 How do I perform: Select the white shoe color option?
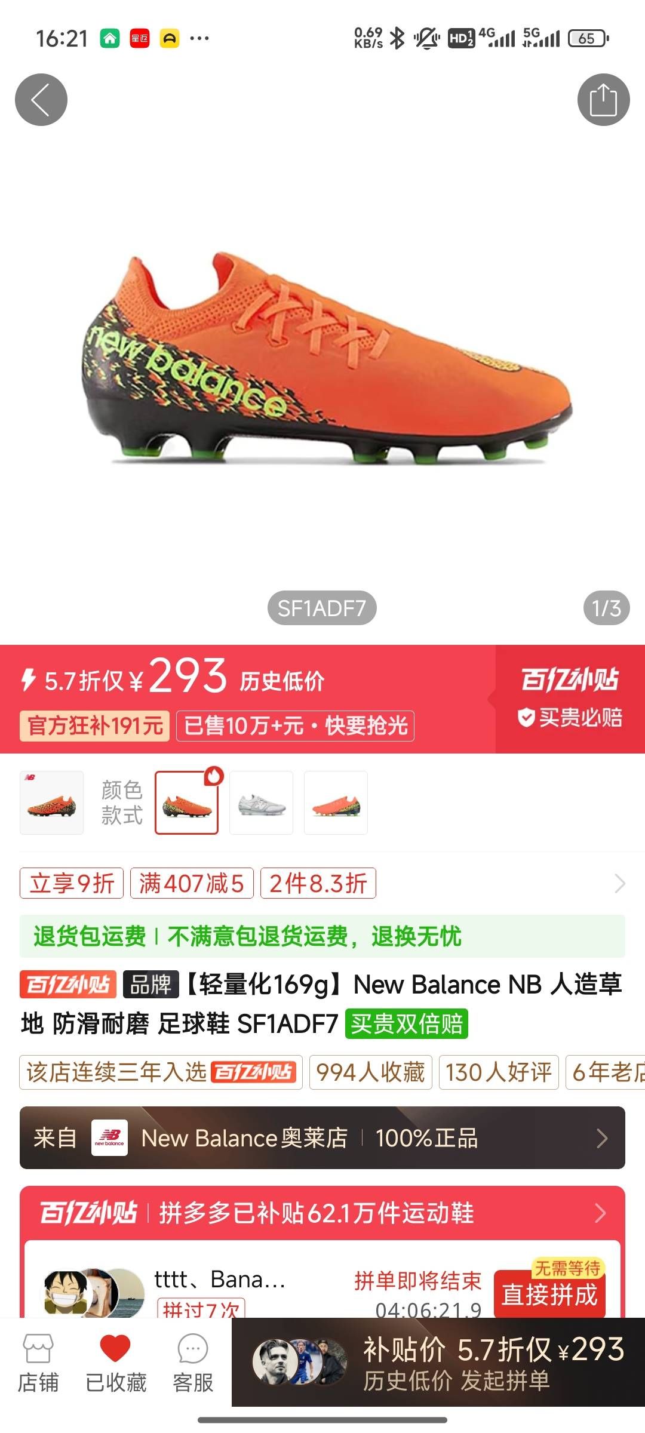(261, 802)
